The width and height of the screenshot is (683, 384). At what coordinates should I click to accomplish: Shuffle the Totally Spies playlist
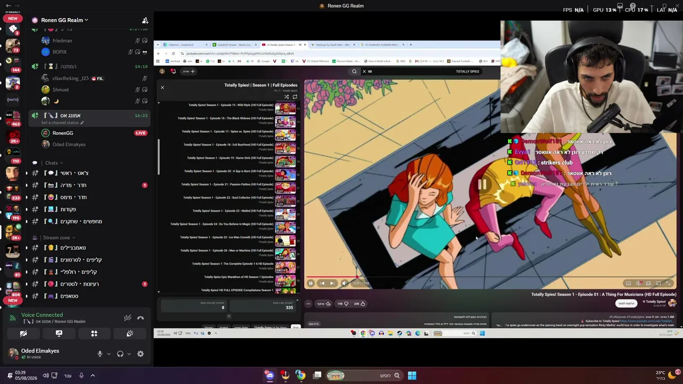[x=287, y=97]
